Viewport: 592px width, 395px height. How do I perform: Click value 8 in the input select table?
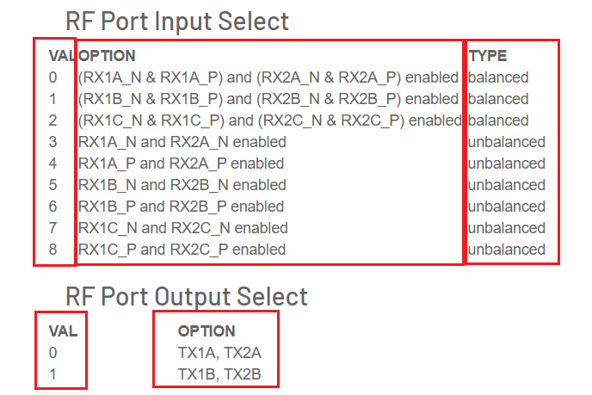tap(53, 250)
